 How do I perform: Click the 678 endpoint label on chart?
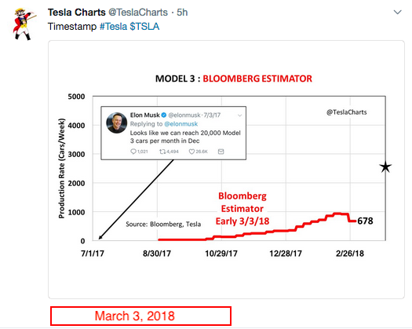coord(365,221)
